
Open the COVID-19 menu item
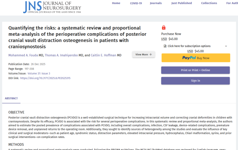(x=136, y=3)
